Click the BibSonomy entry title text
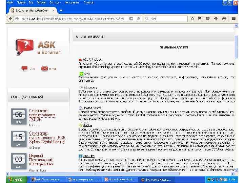 coord(90,87)
